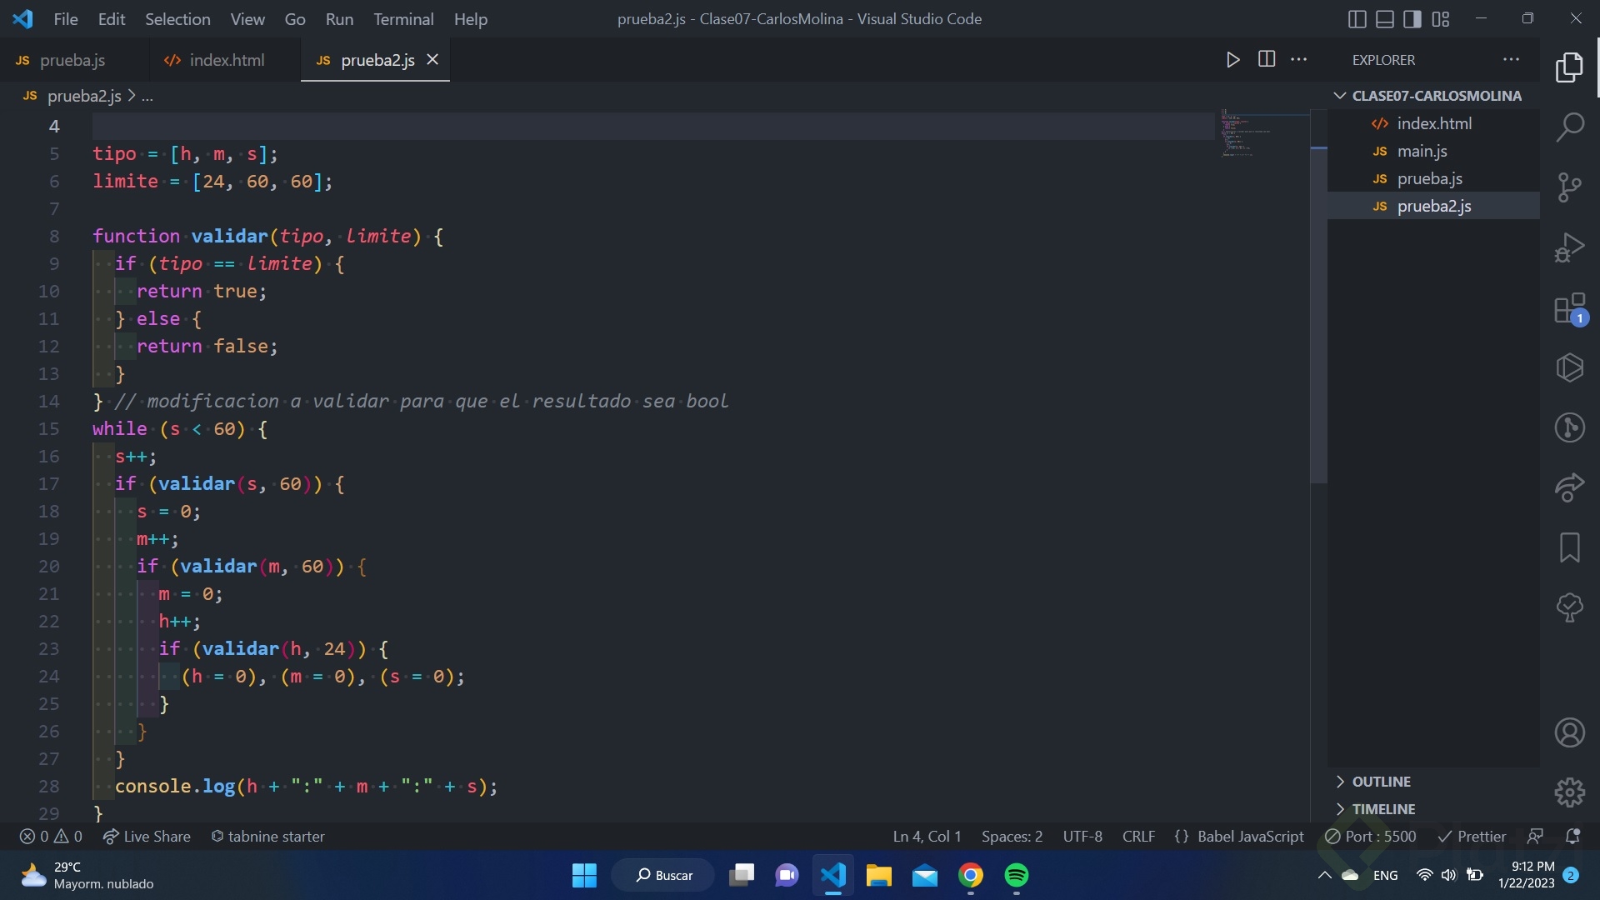Open the Extensions view with badge
The width and height of the screenshot is (1600, 900).
(x=1571, y=308)
